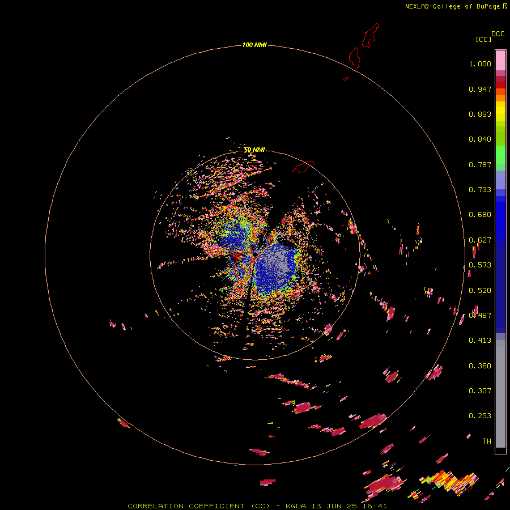
Task: Click the 0.840 scale value
Action: pos(480,139)
